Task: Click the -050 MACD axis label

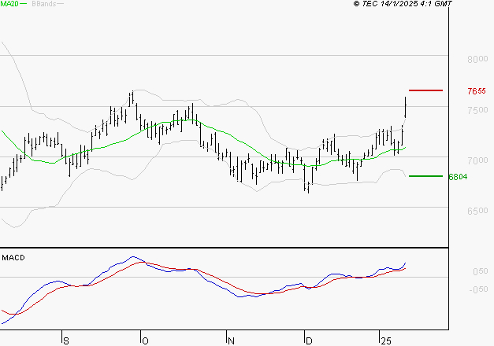Action: pyautogui.click(x=478, y=289)
